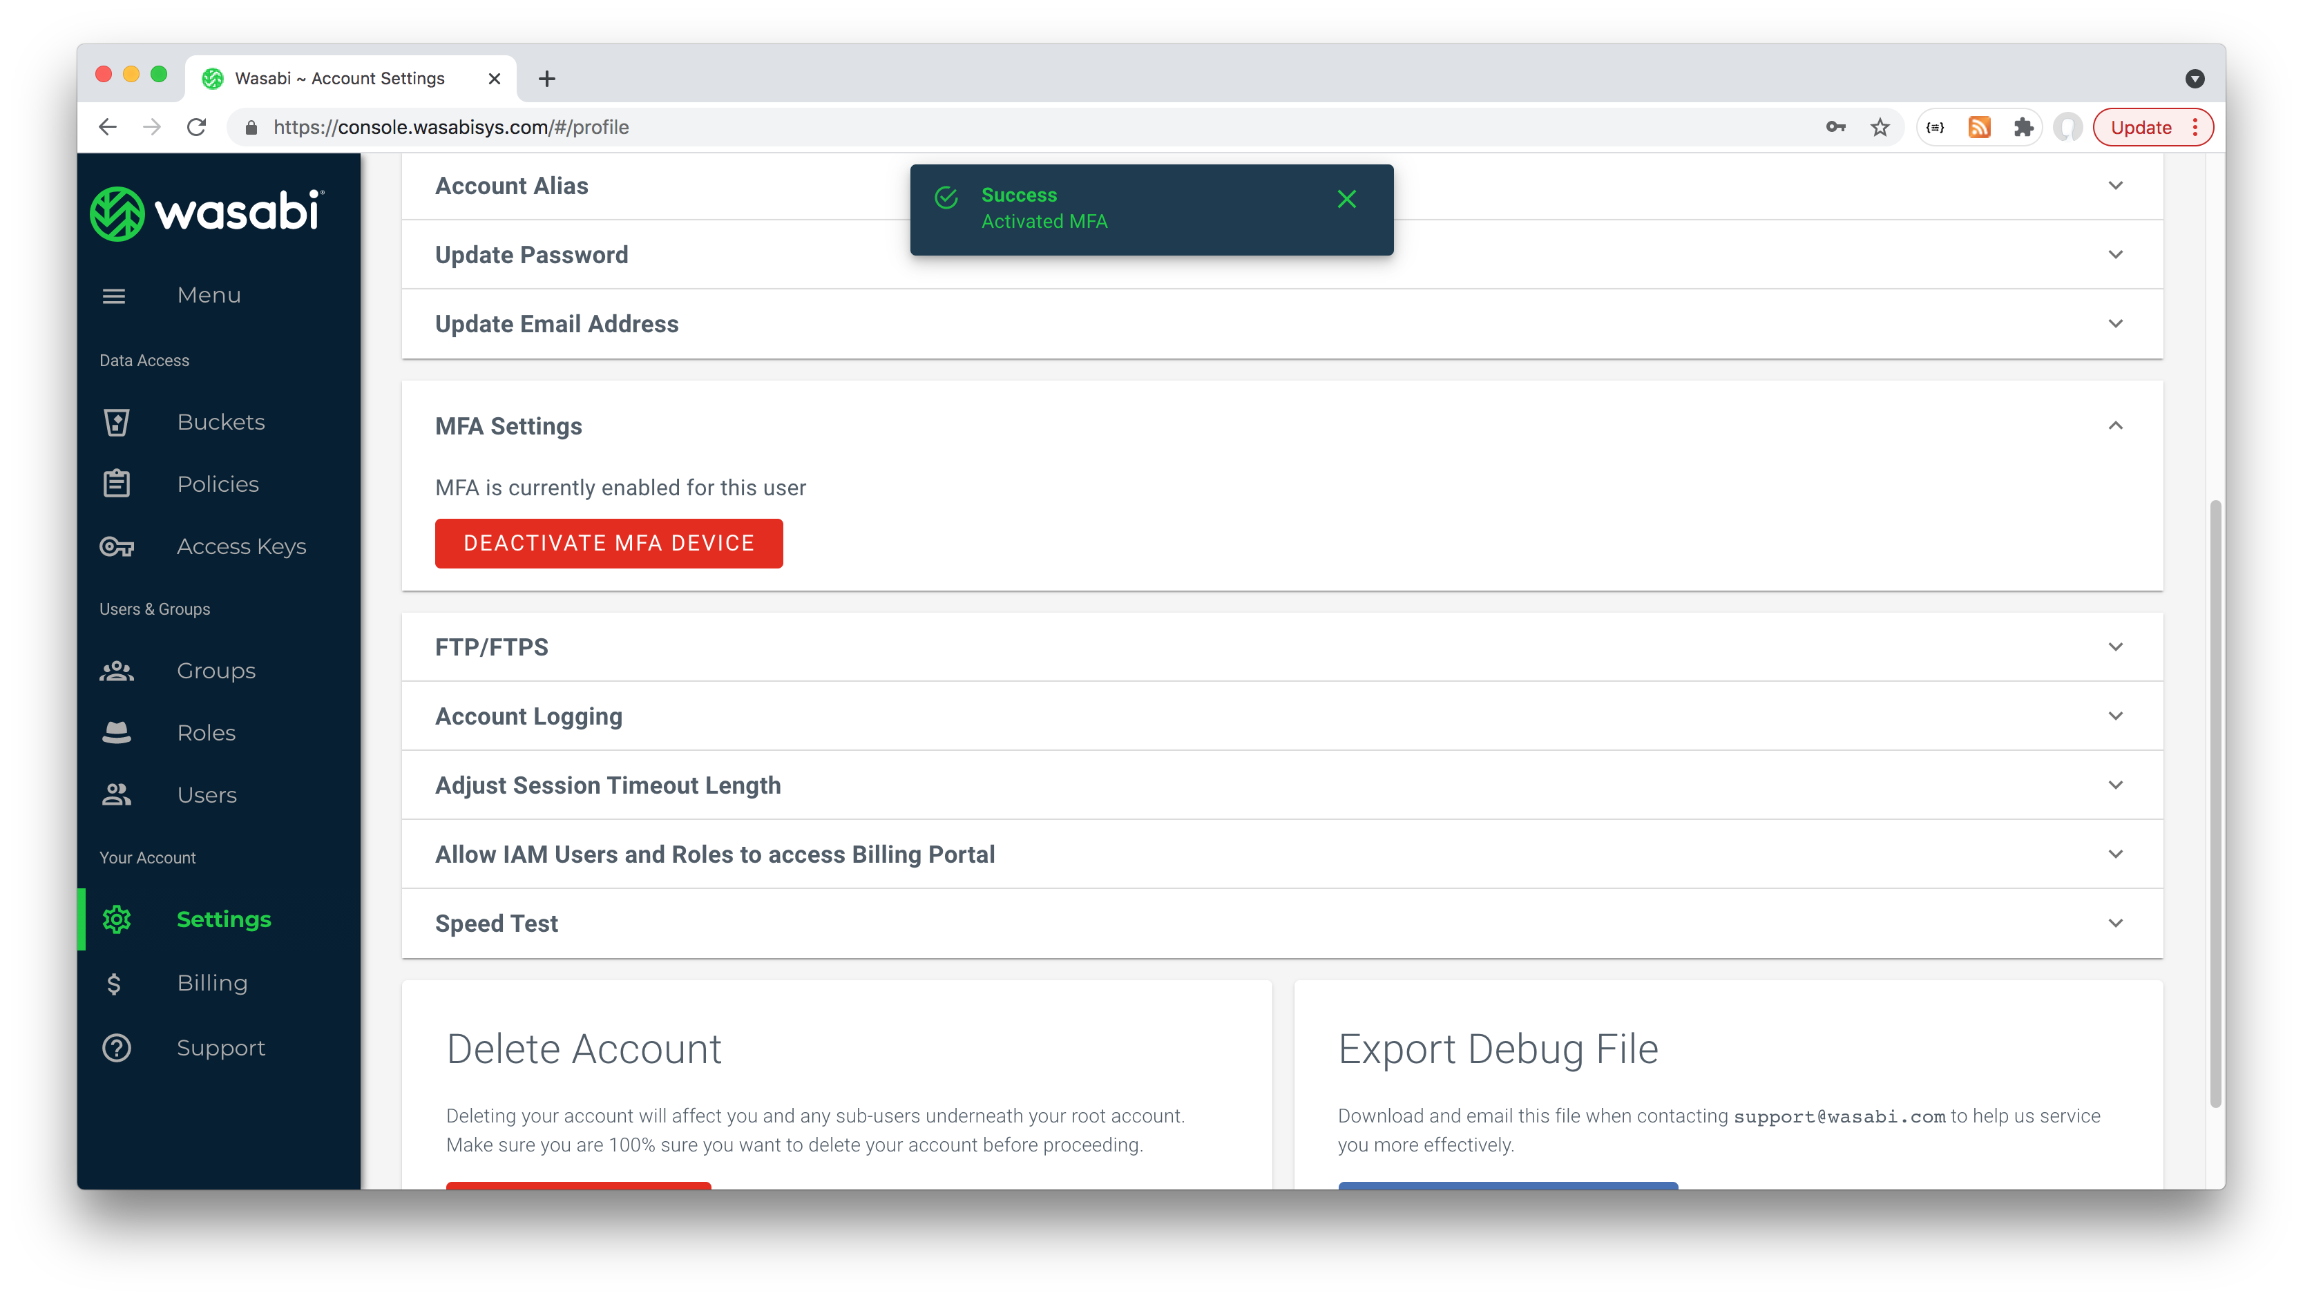This screenshot has width=2303, height=1300.
Task: Select Roles in the sidebar
Action: click(207, 732)
